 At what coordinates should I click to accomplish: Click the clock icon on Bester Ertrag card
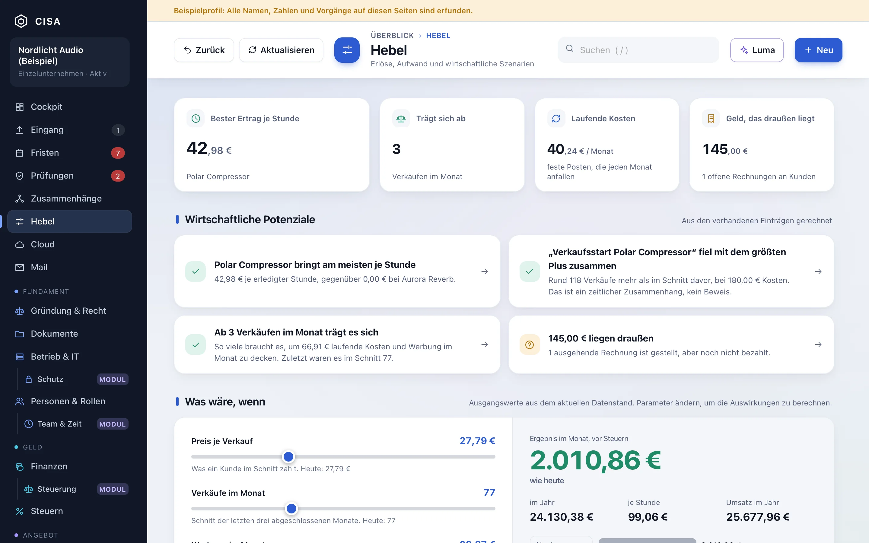[196, 119]
